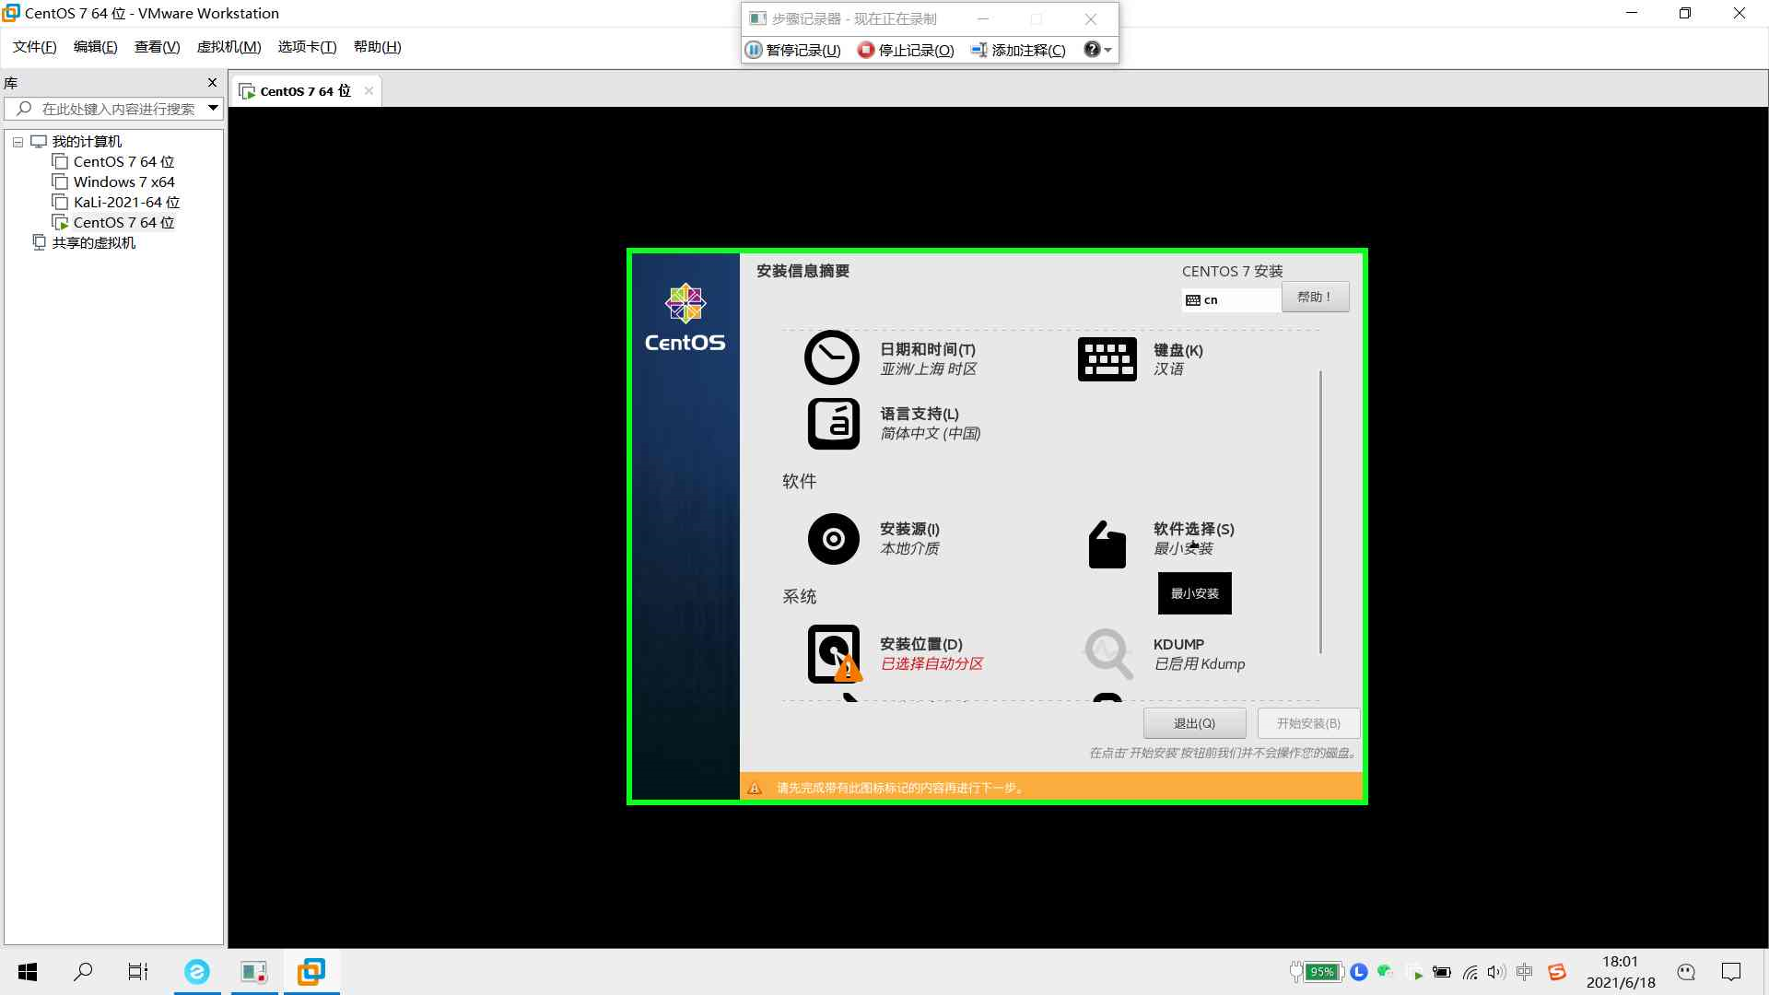
Task: Close the CentOS 7 64 位 tab
Action: 369,90
